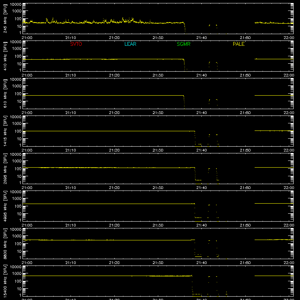Click the red SVTO station label
300x300 pixels.
pyautogui.click(x=76, y=44)
